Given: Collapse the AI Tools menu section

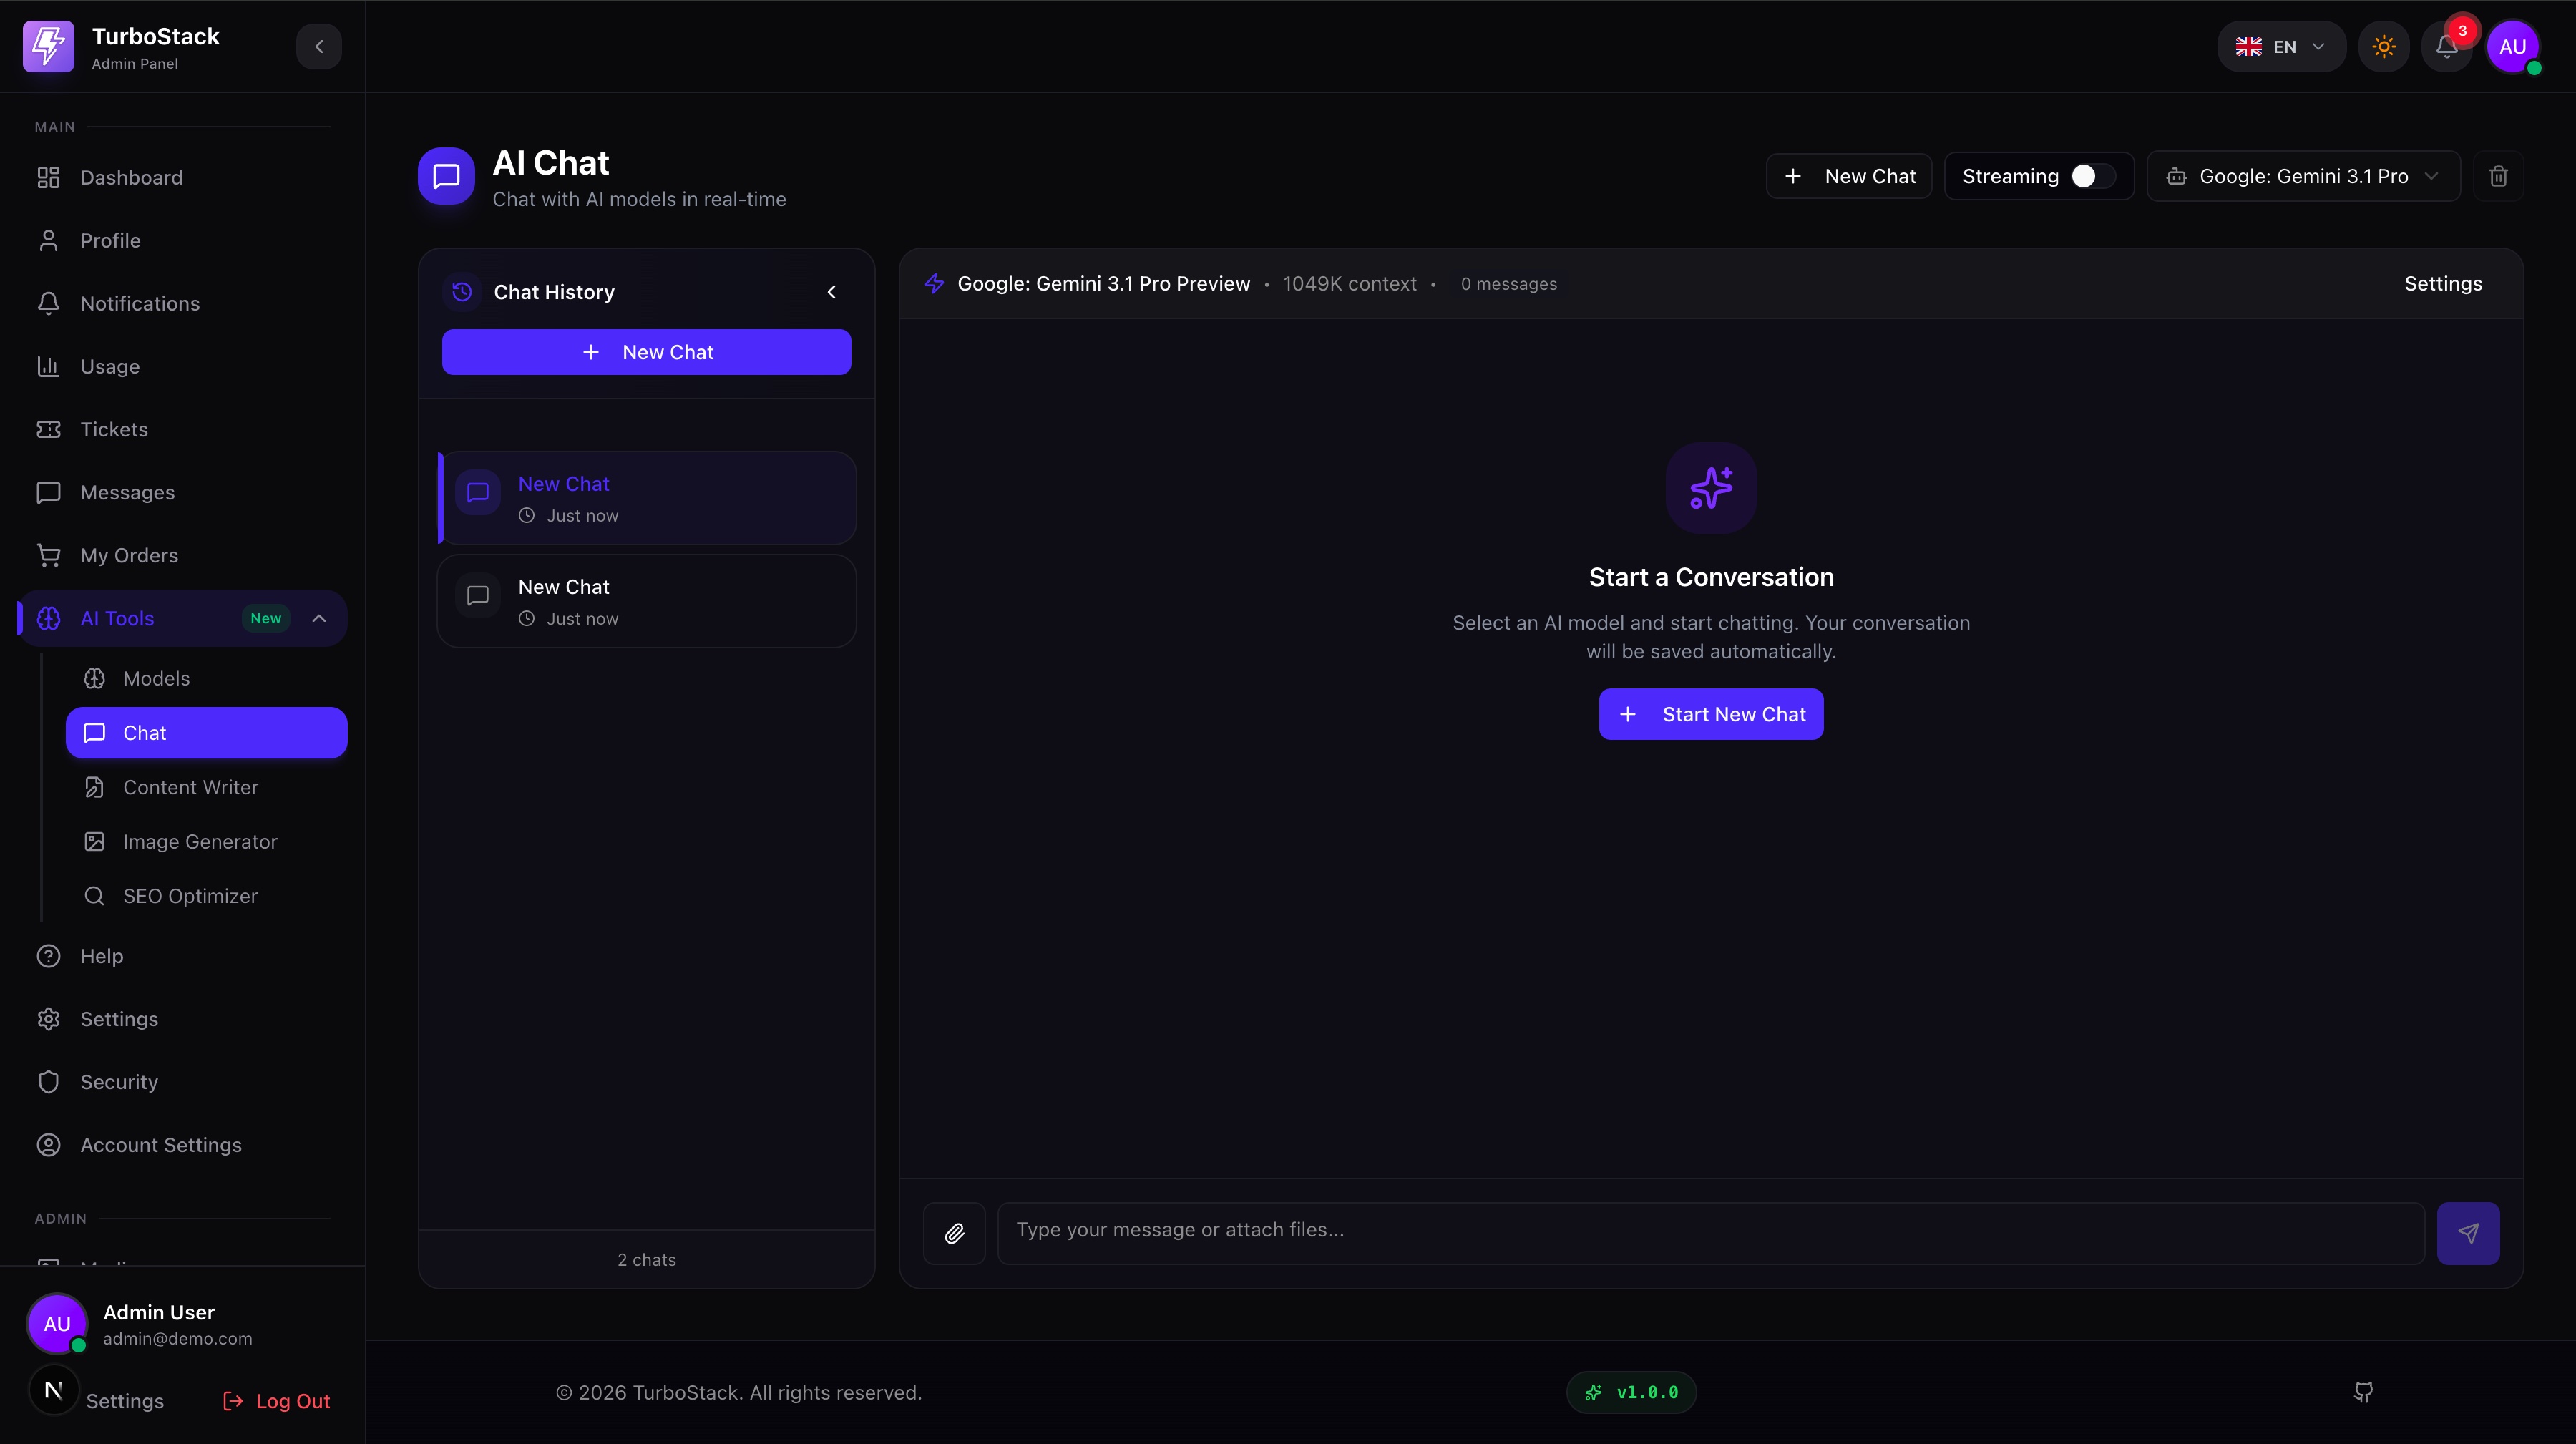Looking at the screenshot, I should [x=319, y=618].
